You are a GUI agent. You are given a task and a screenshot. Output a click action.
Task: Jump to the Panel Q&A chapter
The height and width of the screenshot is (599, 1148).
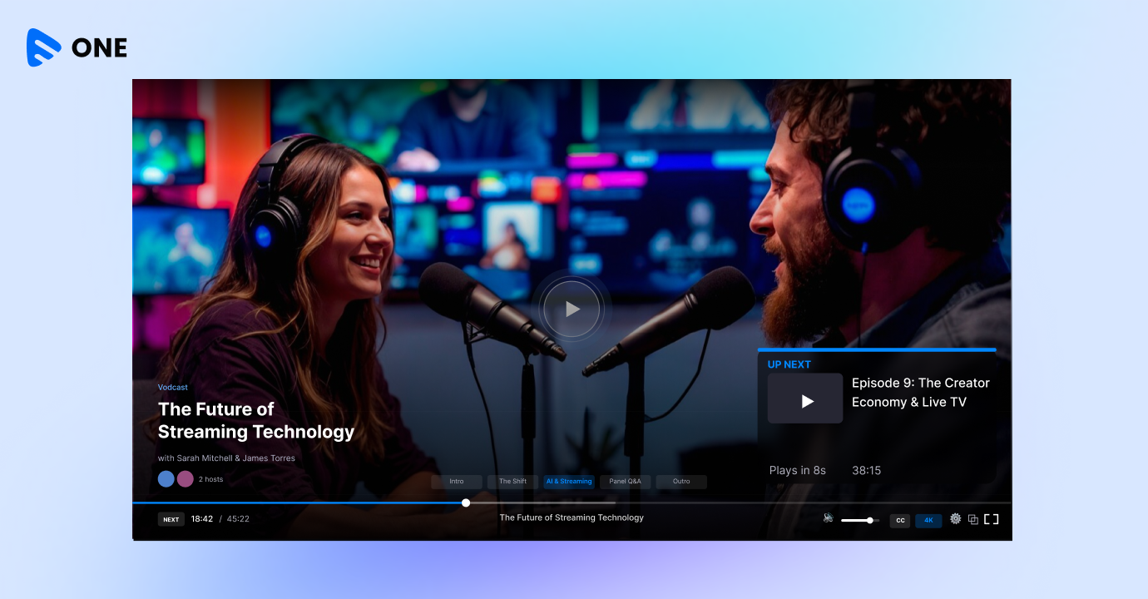point(625,482)
